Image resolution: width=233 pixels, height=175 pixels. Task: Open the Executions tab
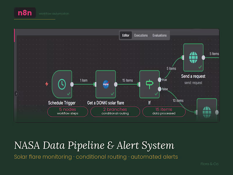tap(141, 35)
